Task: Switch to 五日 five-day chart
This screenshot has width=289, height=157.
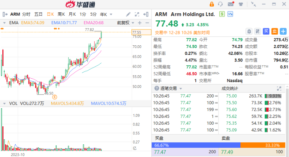Action: (x=38, y=14)
